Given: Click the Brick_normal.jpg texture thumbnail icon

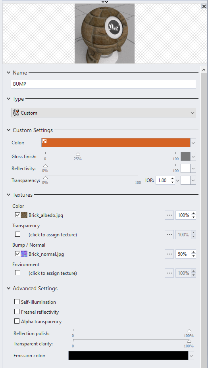Looking at the screenshot, I should (x=24, y=254).
